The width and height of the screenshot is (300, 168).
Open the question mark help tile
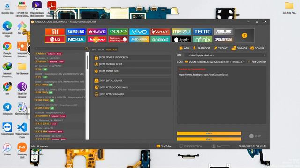[x=245, y=35]
